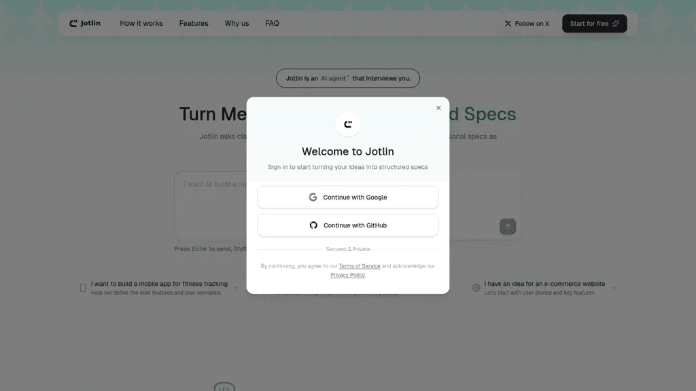Image resolution: width=696 pixels, height=391 pixels.
Task: Open the Terms of Service link
Action: (x=360, y=266)
